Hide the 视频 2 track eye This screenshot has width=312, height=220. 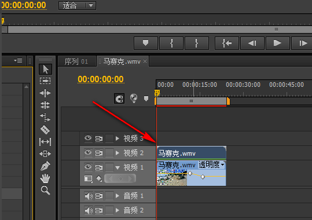(88, 153)
